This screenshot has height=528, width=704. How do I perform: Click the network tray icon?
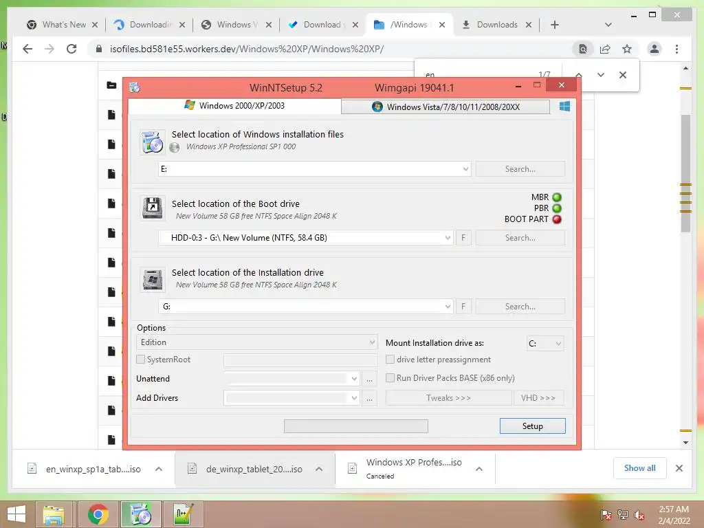623,515
